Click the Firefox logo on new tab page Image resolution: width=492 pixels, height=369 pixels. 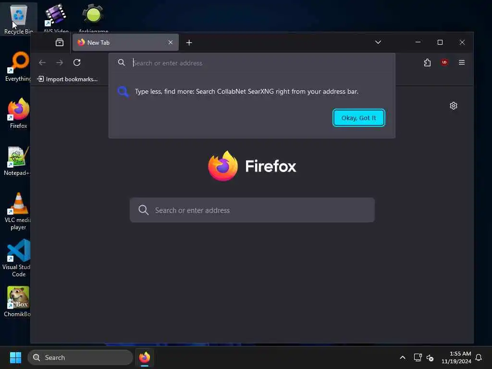(223, 166)
